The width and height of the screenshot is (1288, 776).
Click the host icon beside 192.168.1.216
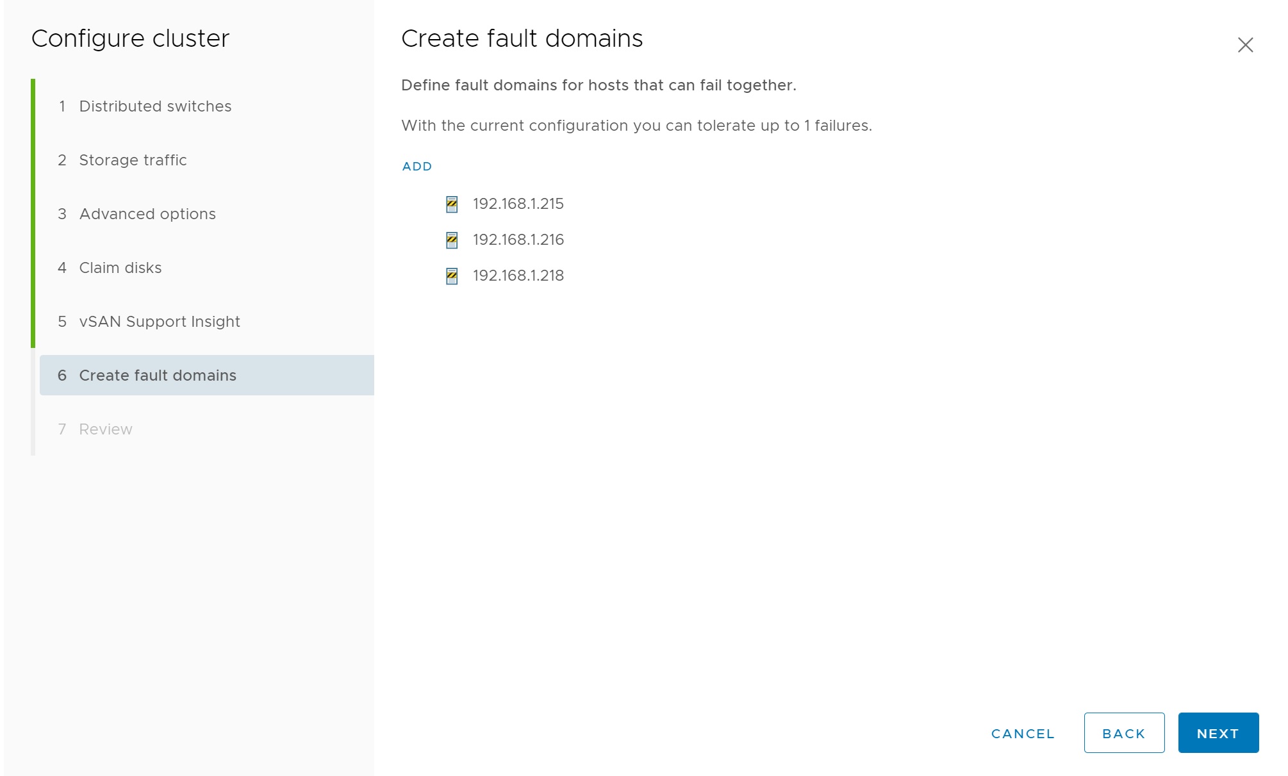[x=452, y=240]
